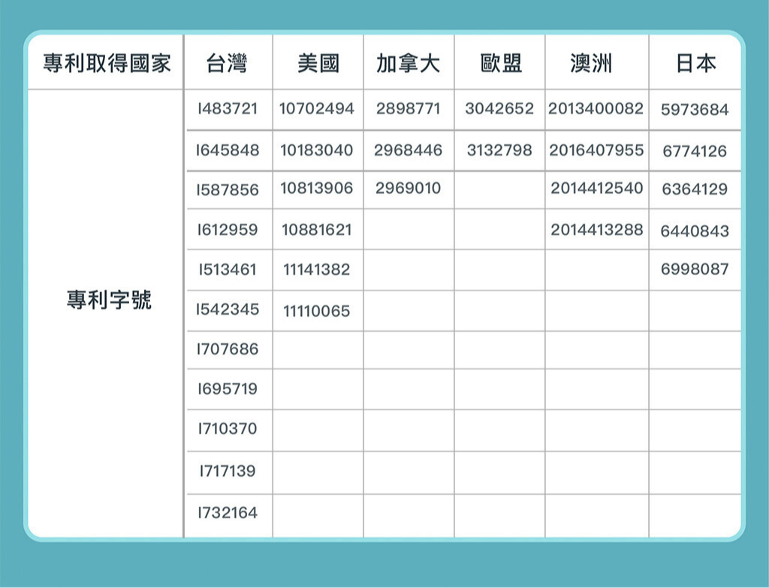Click the 澳洲 column header

pyautogui.click(x=591, y=64)
